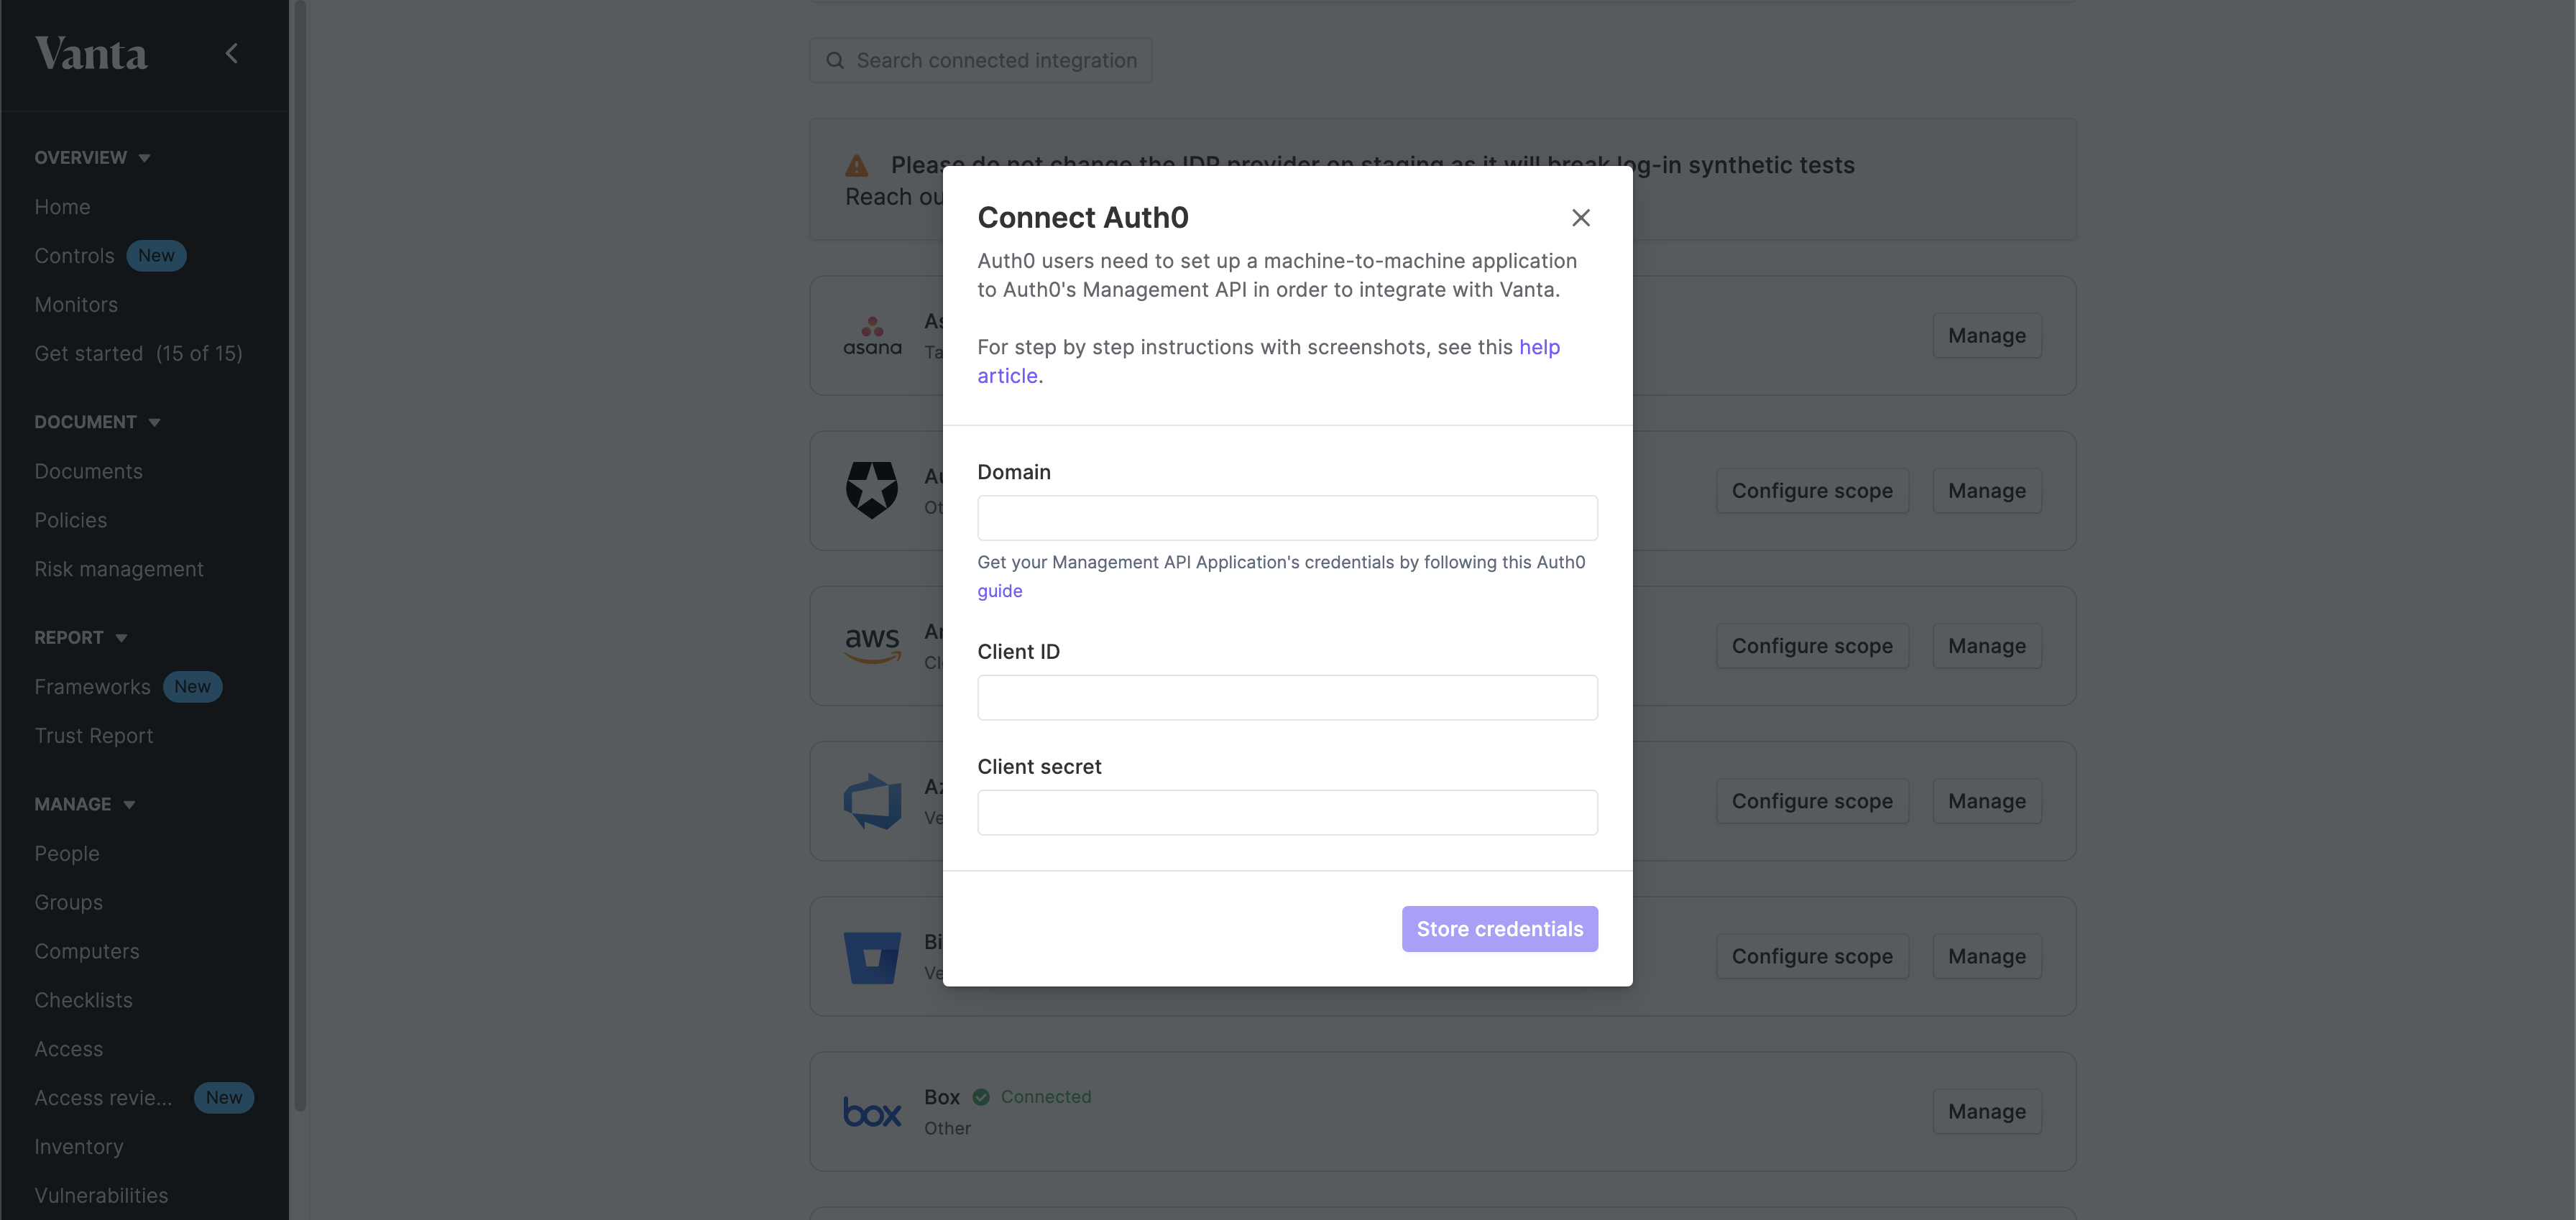This screenshot has height=1220, width=2576.
Task: Click the Asana logo
Action: click(872, 336)
